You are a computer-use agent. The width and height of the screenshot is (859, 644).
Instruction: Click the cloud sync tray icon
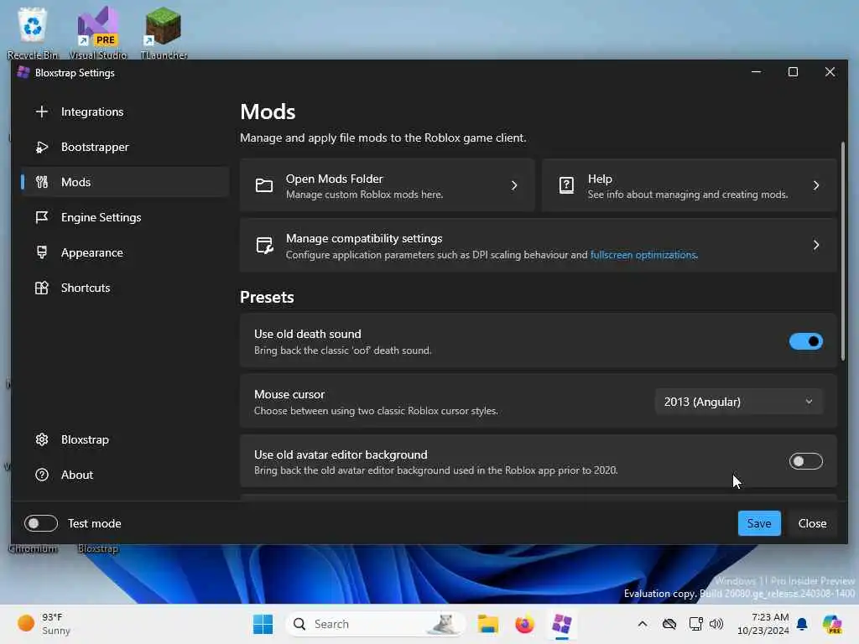[669, 624]
